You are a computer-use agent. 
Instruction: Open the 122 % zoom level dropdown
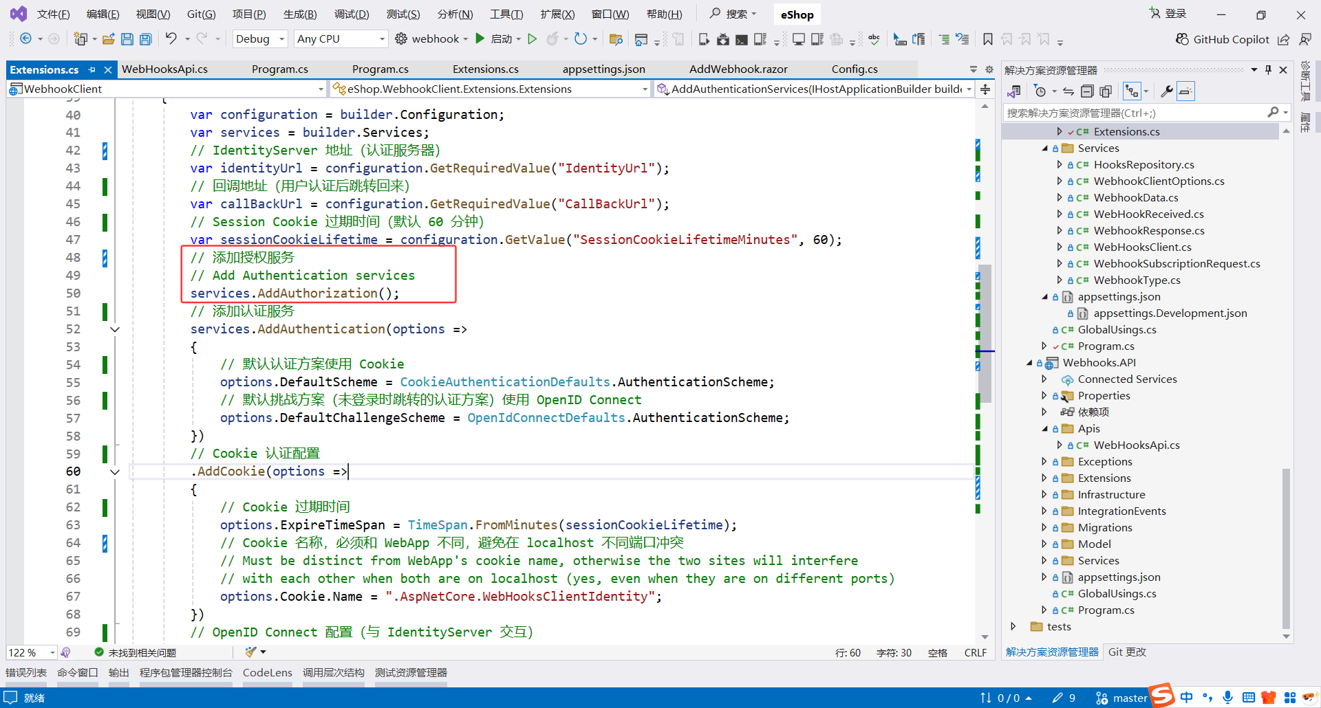[x=32, y=652]
